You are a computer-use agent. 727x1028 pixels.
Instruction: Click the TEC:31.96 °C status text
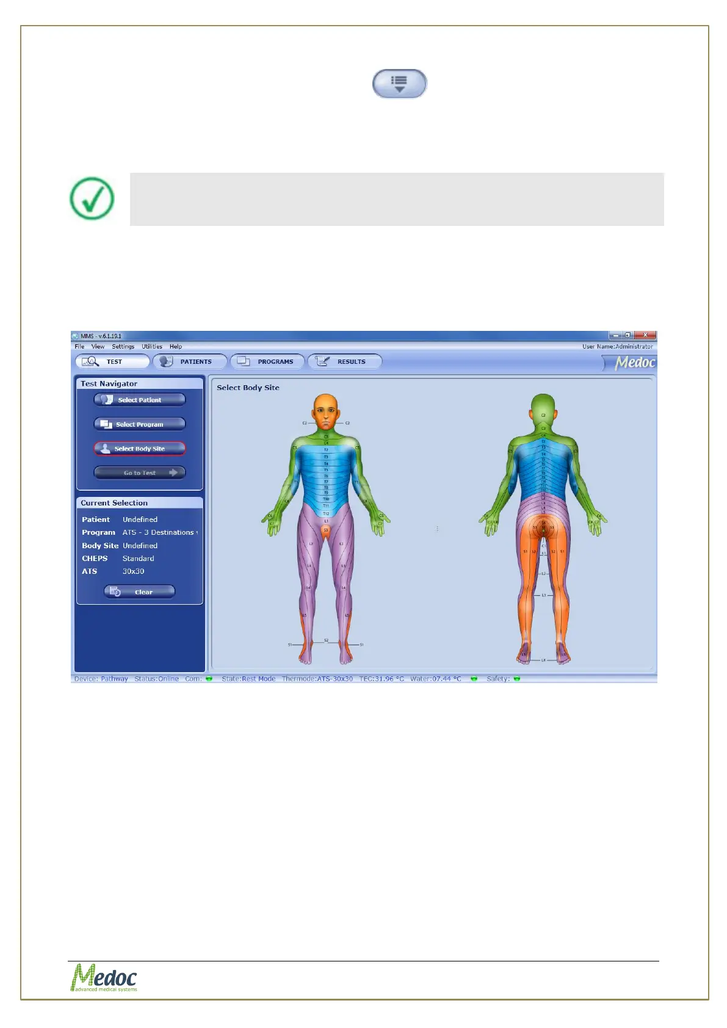(382, 679)
